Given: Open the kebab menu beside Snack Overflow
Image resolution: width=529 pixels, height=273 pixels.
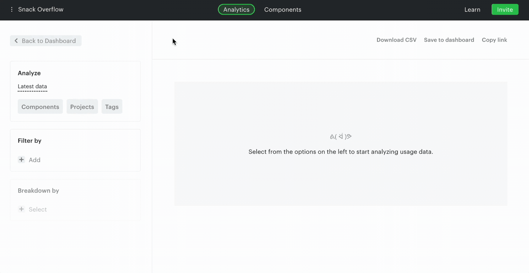Looking at the screenshot, I should pos(10,9).
